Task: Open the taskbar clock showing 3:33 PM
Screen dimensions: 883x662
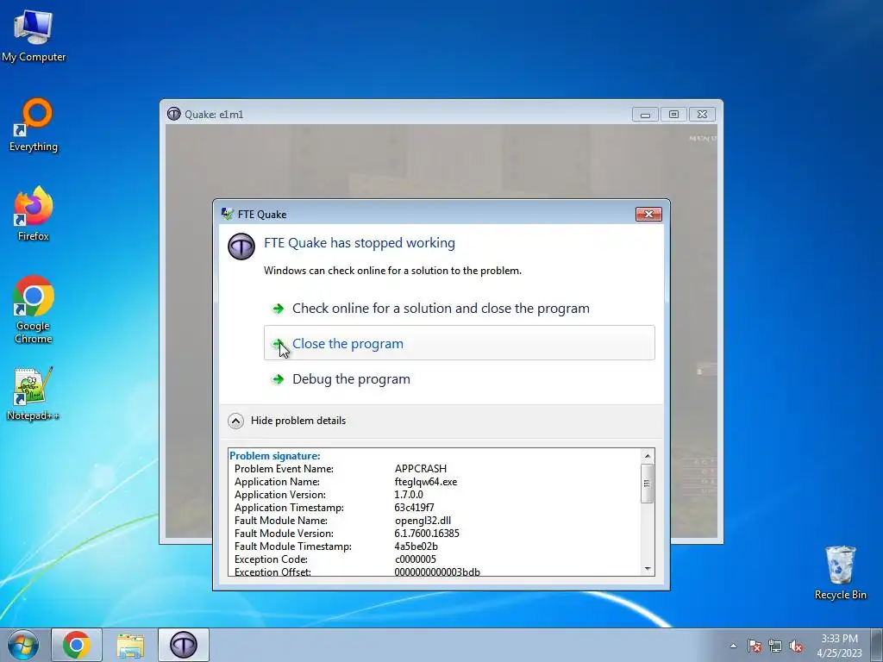Action: click(839, 646)
